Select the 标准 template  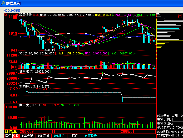coord(75,136)
